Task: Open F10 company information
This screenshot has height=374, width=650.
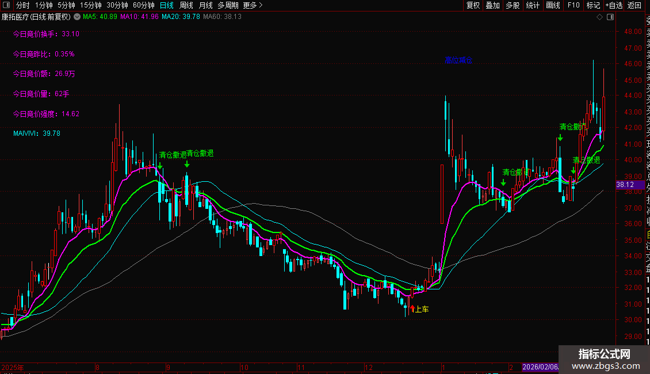Action: point(573,5)
